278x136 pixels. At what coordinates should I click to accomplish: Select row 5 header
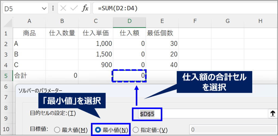pyautogui.click(x=6, y=75)
